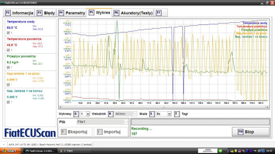Click the R key button beside Wskaźnik

point(111,114)
